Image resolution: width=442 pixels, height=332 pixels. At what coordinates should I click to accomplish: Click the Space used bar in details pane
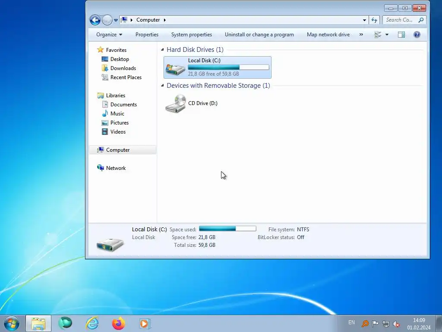click(227, 229)
